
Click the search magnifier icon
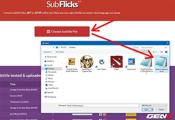click(x=166, y=48)
